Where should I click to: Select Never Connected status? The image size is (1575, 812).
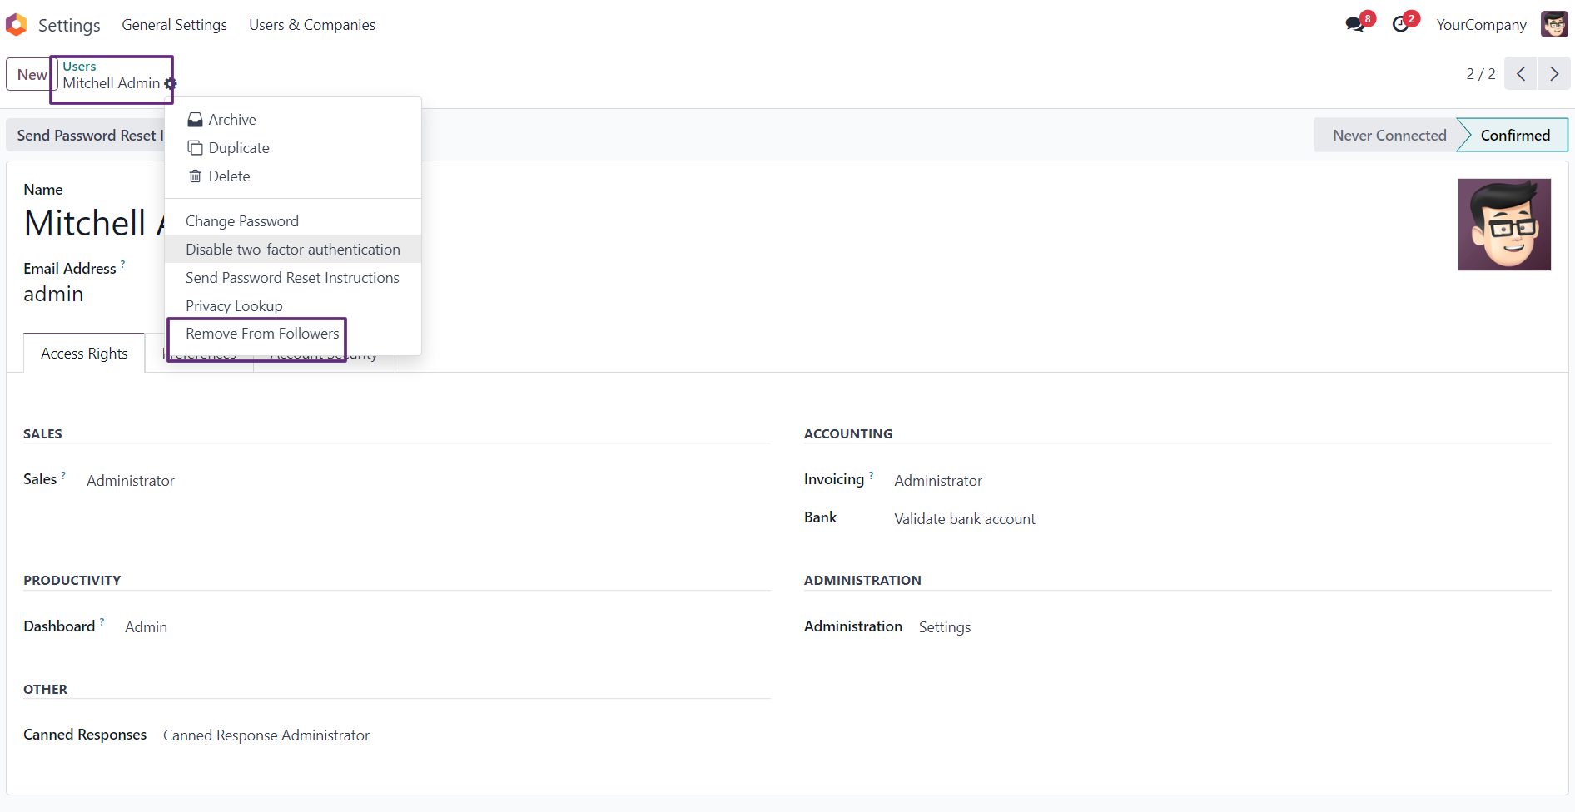coord(1389,136)
